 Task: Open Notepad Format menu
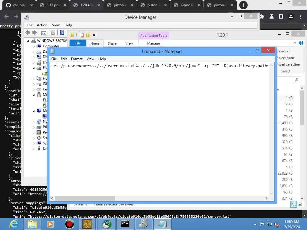[76, 59]
